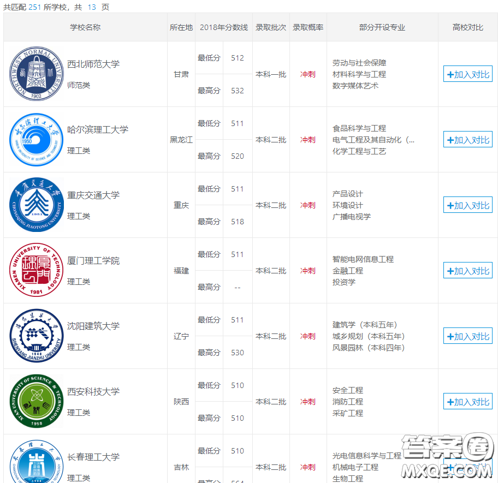Click 建筑学（本科五年） major

pos(365,325)
